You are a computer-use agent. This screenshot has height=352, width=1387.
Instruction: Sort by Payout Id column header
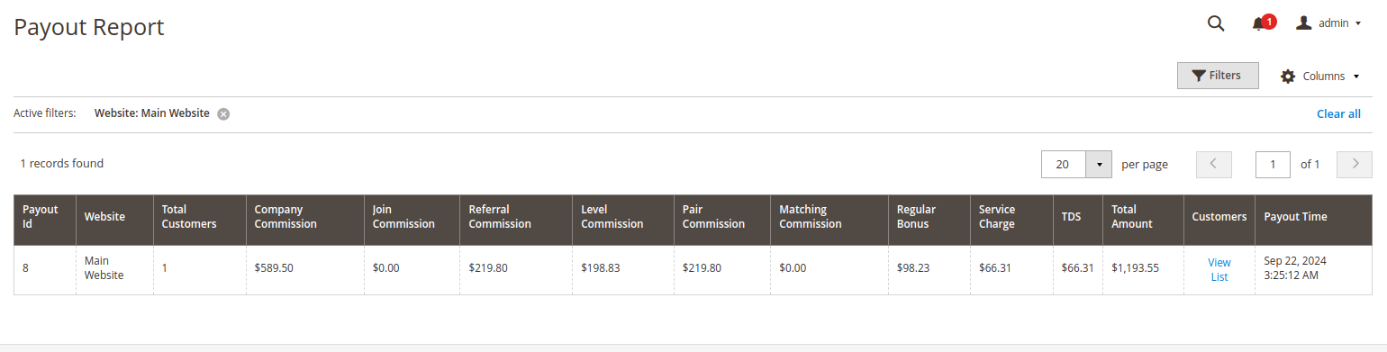coord(45,220)
